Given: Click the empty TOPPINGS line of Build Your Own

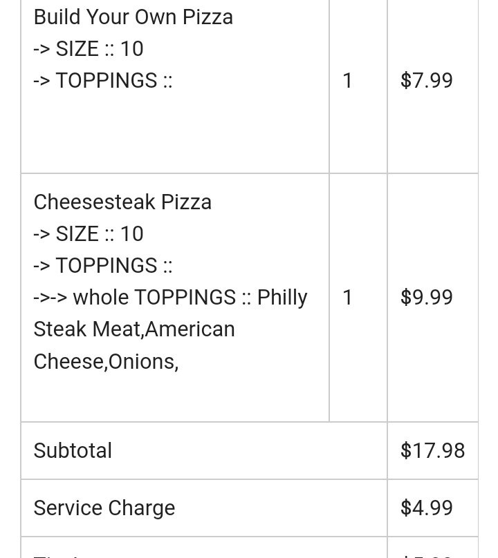Looking at the screenshot, I should click(102, 80).
